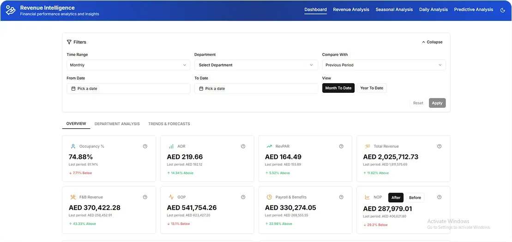The width and height of the screenshot is (512, 242).
Task: Open help info on F&B Revenue card
Action: pyautogui.click(x=145, y=197)
